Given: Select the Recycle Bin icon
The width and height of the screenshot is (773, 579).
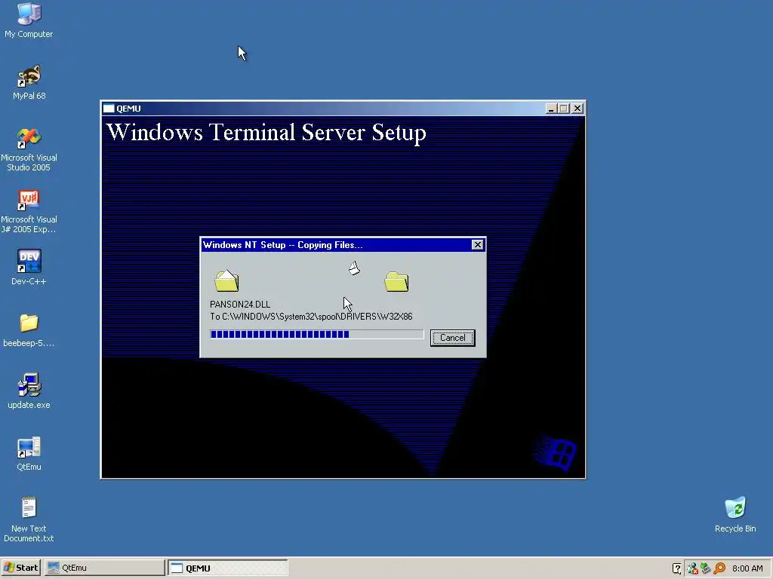Looking at the screenshot, I should tap(735, 514).
